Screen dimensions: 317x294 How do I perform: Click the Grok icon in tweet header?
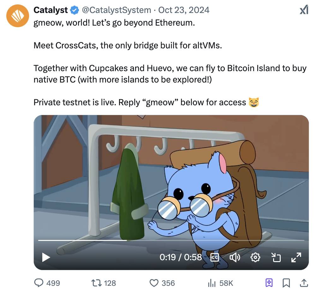[x=304, y=10]
